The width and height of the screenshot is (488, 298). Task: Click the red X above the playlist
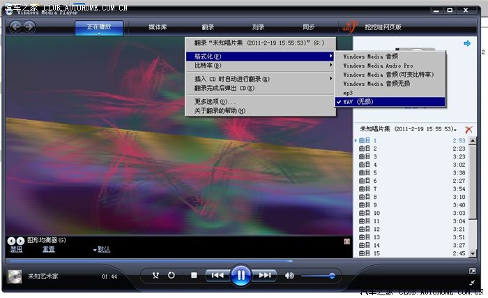(x=468, y=130)
